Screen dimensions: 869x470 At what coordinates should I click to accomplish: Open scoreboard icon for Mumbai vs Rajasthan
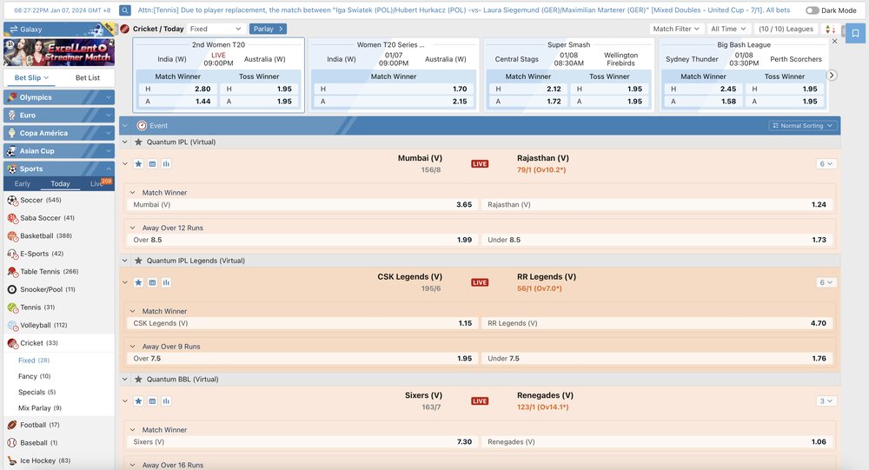click(x=152, y=163)
